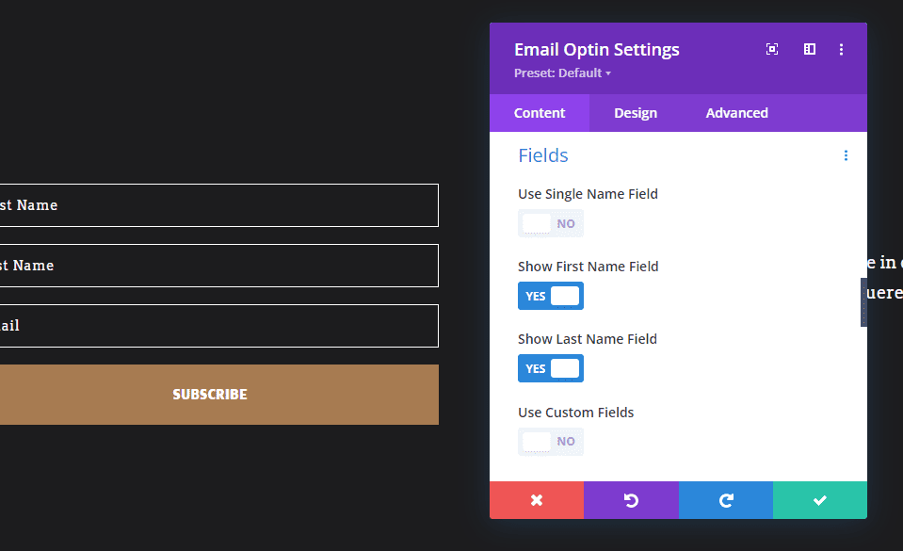Undo the last change

tap(631, 500)
